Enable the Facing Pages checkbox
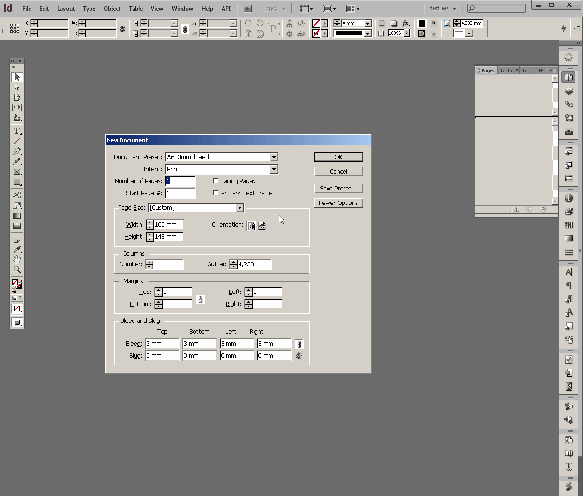This screenshot has width=583, height=496. (x=216, y=181)
